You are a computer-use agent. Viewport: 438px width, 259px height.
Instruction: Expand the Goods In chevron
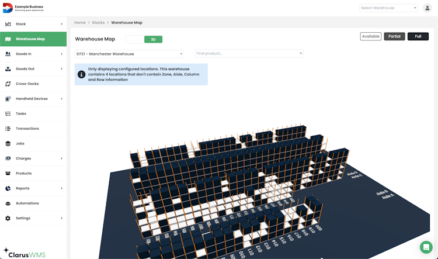(x=61, y=54)
